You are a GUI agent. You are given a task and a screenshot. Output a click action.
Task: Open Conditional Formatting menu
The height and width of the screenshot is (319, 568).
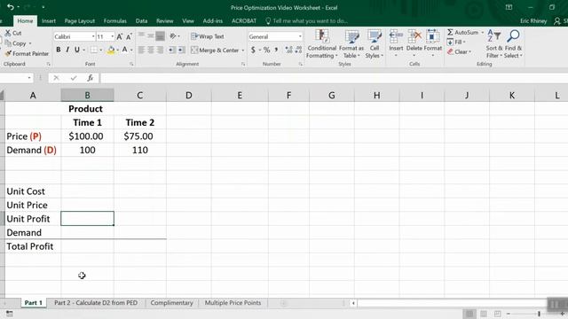(321, 43)
